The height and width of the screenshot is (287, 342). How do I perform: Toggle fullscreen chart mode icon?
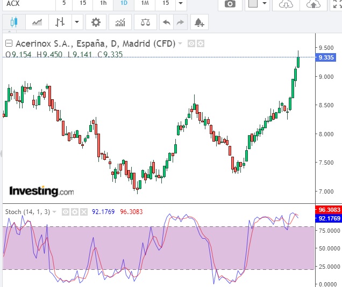336,4
